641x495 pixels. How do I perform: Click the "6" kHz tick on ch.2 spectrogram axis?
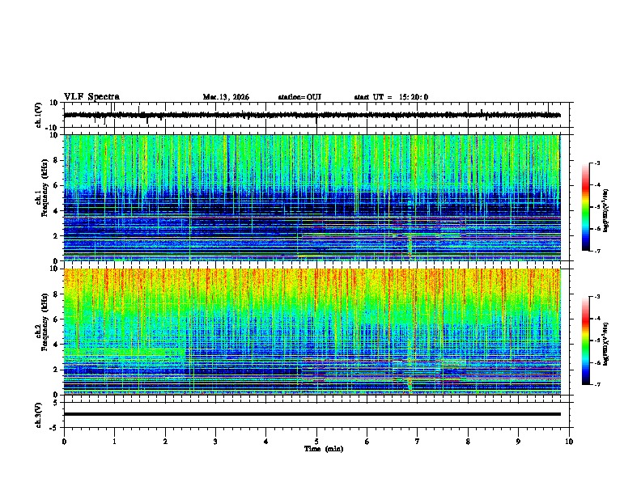57,319
